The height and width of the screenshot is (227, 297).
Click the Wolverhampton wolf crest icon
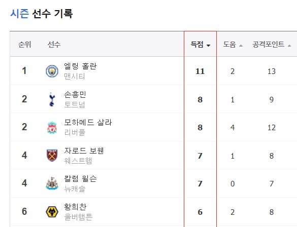coord(52,212)
